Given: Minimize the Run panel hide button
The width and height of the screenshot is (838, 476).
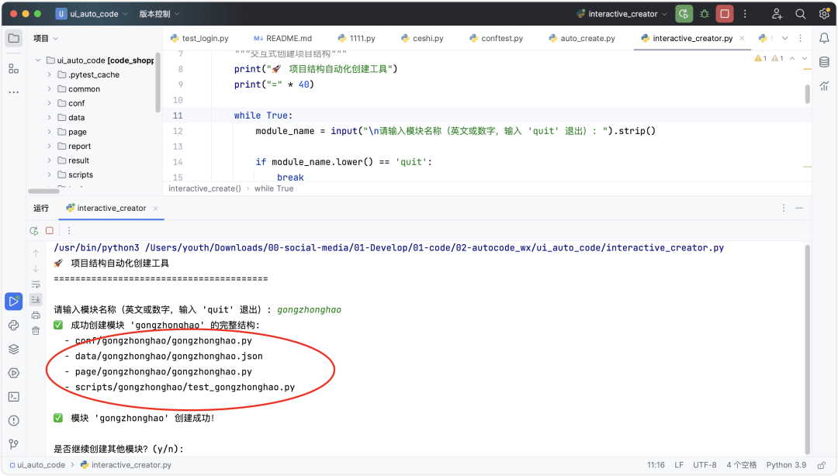Looking at the screenshot, I should coord(799,208).
